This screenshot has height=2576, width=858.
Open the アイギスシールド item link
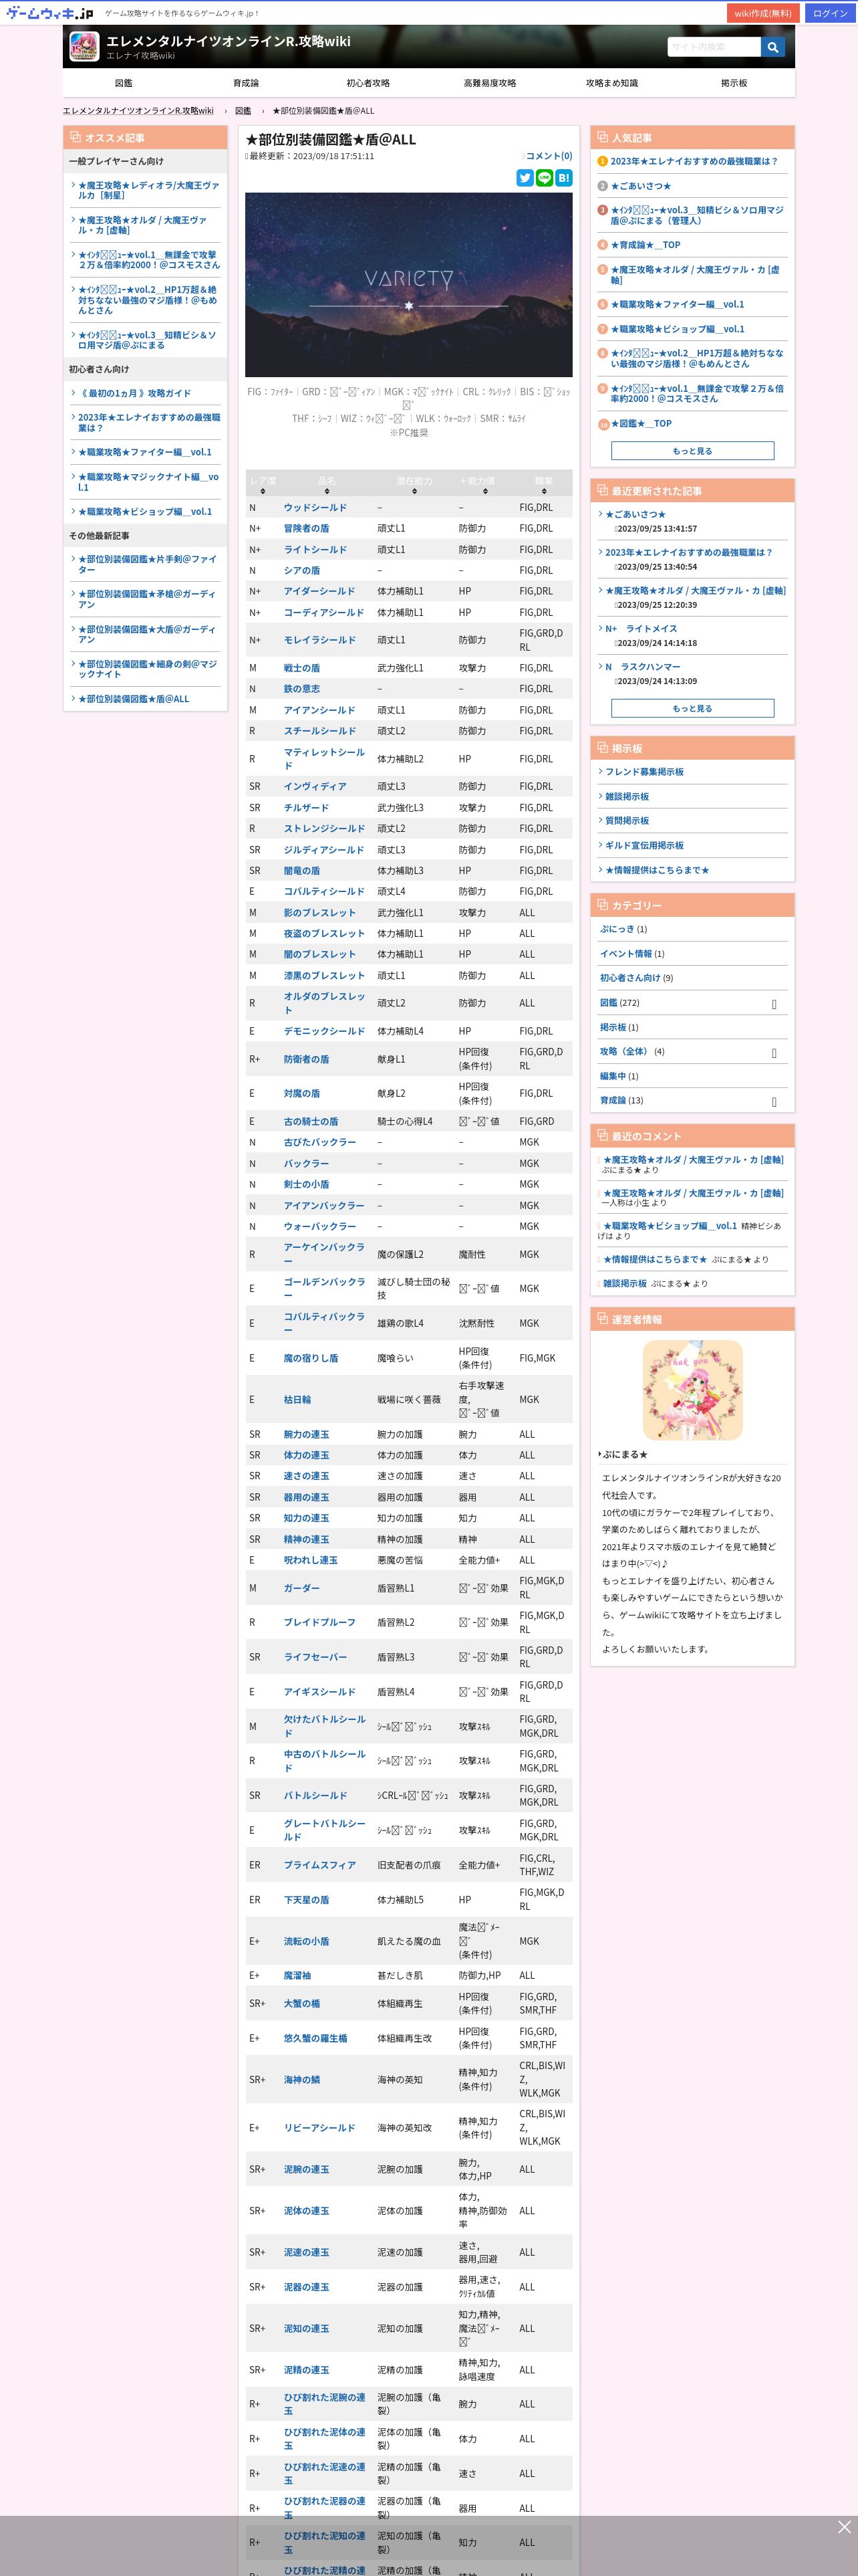pos(319,1692)
